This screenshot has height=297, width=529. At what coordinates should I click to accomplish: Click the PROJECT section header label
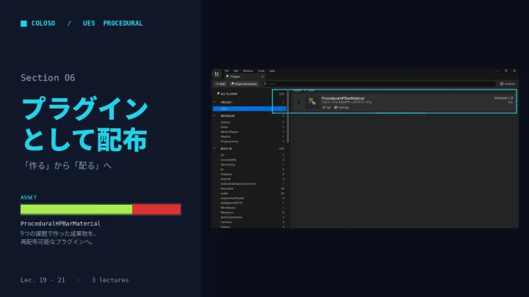click(x=226, y=103)
